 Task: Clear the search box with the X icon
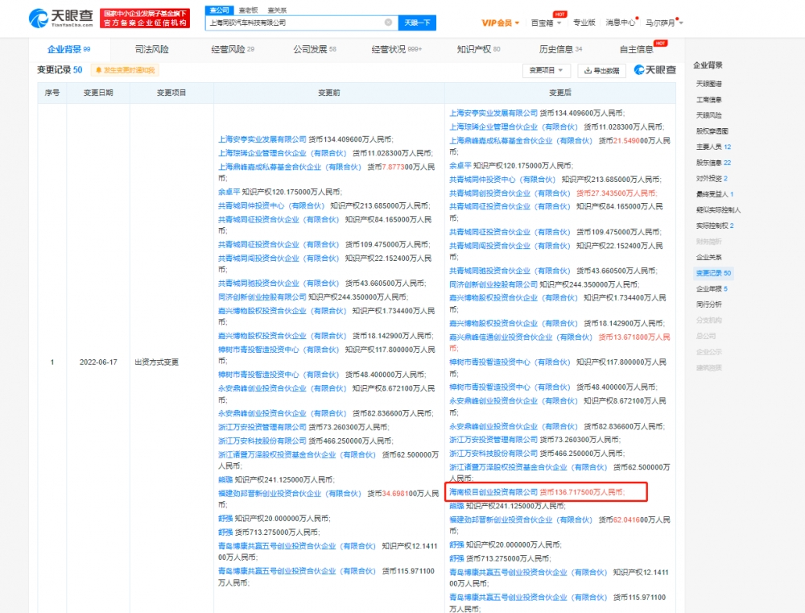coord(389,22)
